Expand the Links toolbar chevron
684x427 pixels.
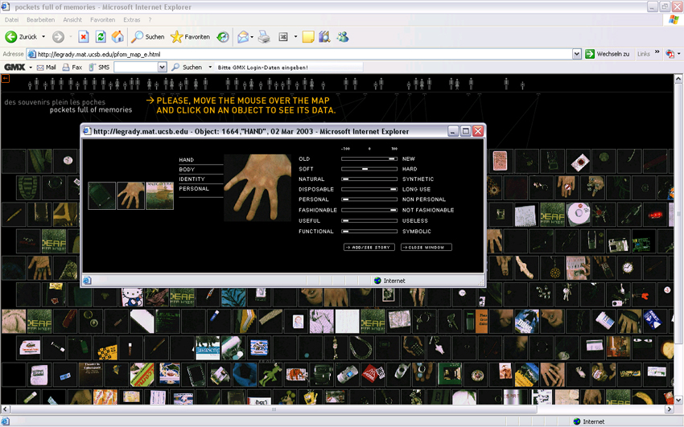(x=657, y=52)
